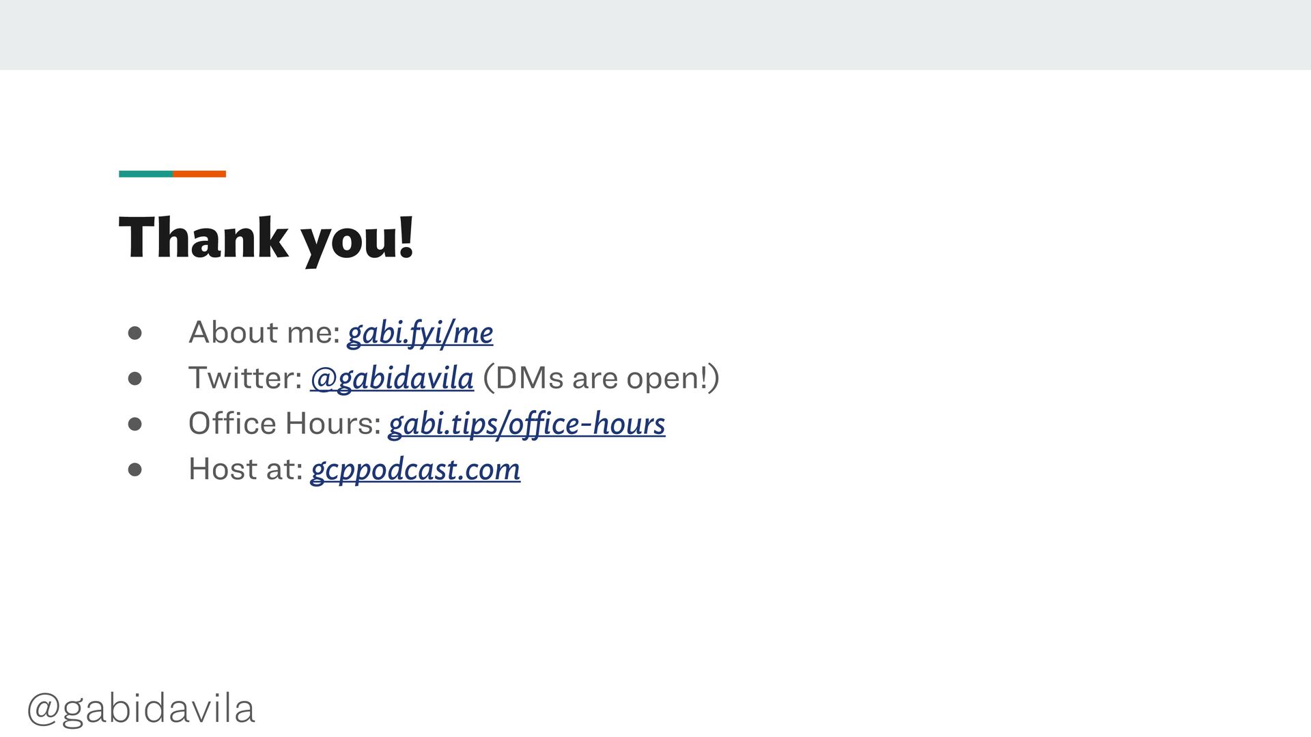Follow the gabi.tips/office-hours link

pyautogui.click(x=526, y=424)
